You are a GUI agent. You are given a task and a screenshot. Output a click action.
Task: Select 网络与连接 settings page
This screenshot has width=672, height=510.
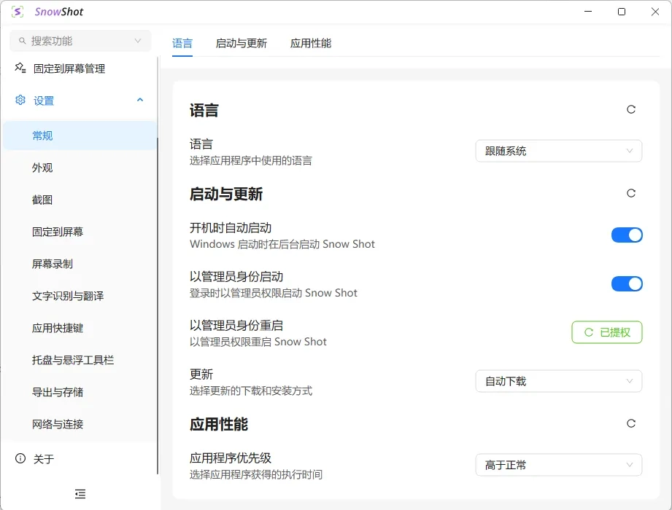80,425
